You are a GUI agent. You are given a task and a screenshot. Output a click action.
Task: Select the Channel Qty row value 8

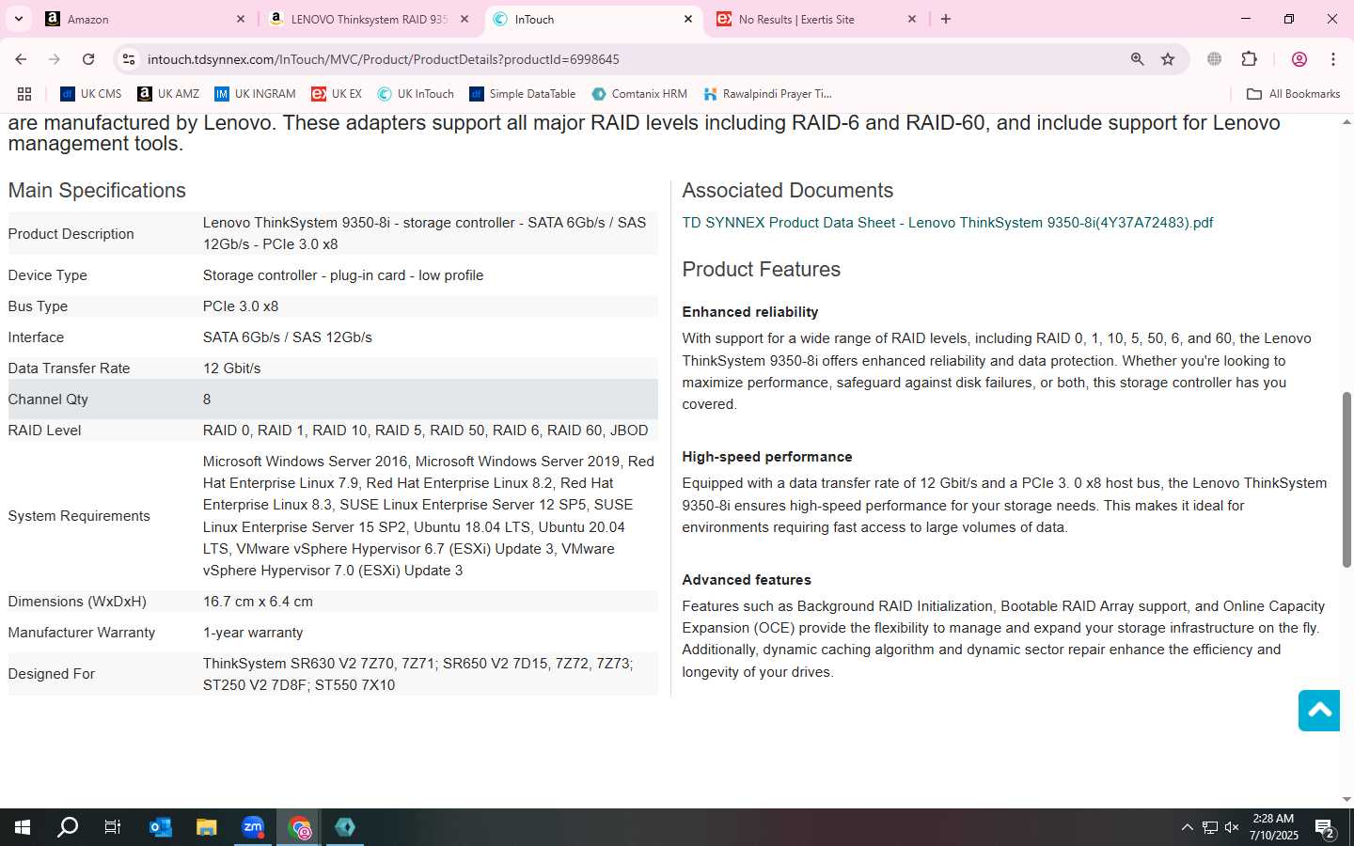tap(207, 399)
